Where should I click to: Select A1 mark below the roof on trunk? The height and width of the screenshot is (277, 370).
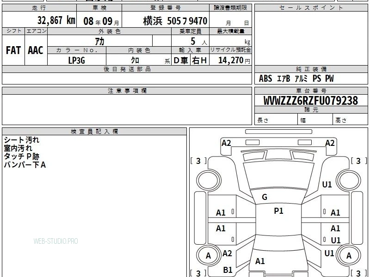click(x=260, y=261)
